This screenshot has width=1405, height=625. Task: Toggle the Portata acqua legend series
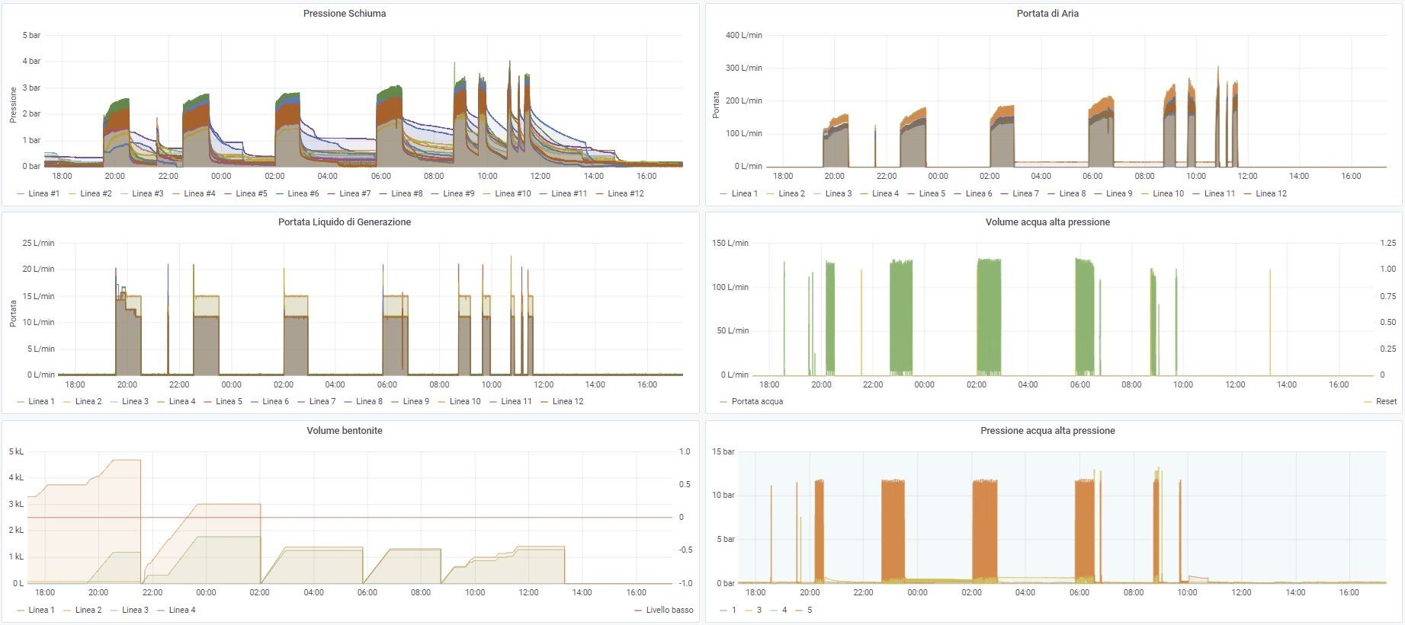point(757,401)
